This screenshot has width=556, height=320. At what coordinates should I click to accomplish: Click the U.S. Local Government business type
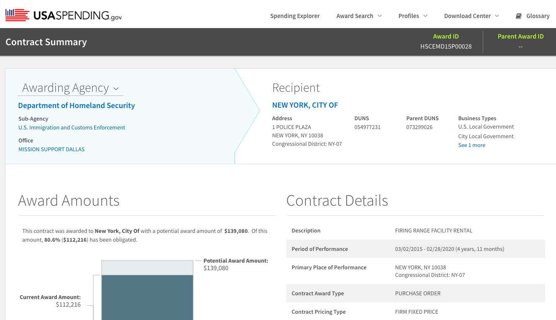click(x=486, y=126)
